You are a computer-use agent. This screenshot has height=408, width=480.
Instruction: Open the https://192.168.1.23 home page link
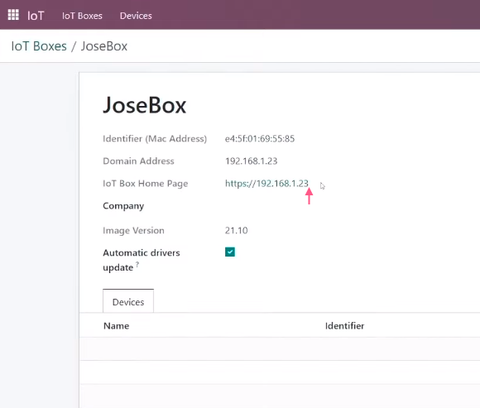(x=266, y=184)
